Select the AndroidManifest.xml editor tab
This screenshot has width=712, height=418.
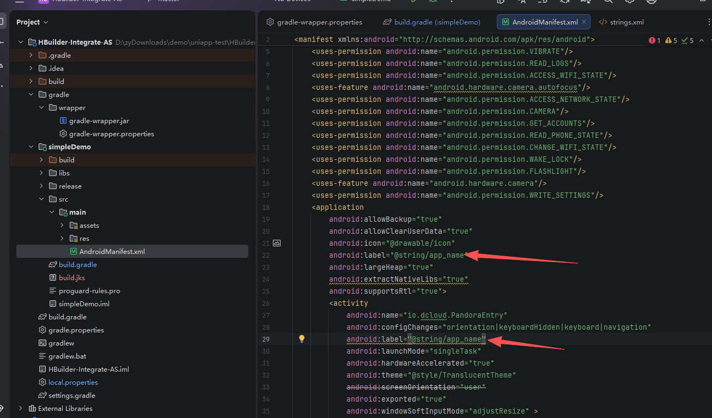point(544,22)
